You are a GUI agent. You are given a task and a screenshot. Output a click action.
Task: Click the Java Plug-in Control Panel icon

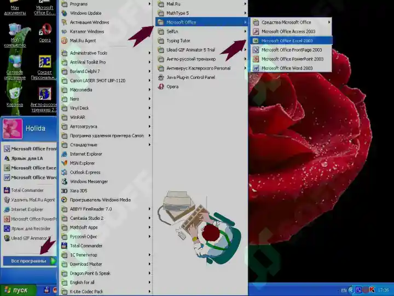161,77
